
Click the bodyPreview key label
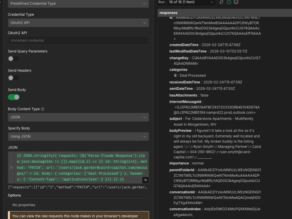[x=180, y=131]
